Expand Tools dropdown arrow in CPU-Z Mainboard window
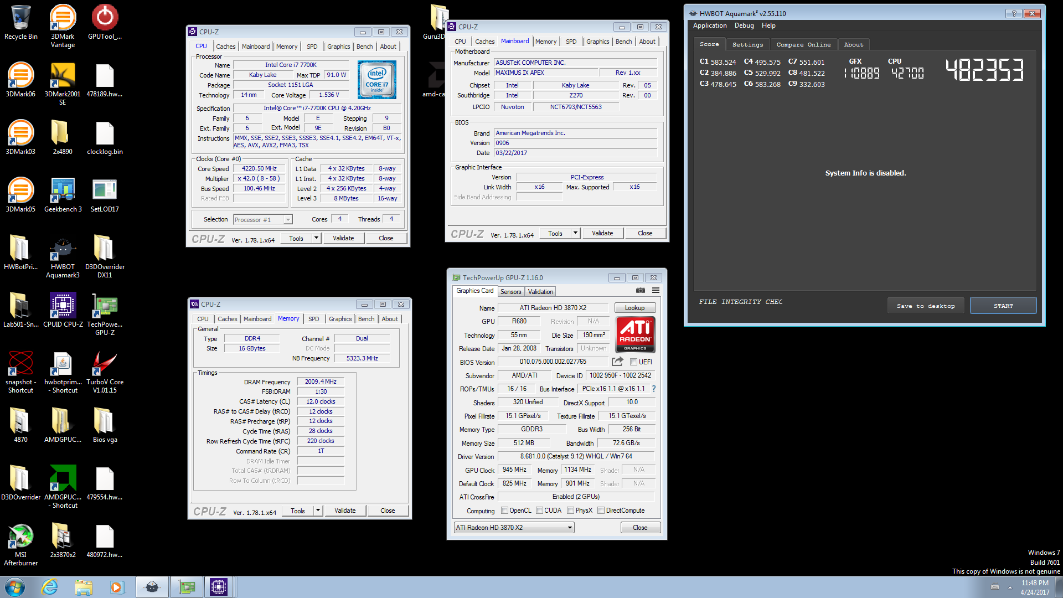1063x598 pixels. [575, 233]
